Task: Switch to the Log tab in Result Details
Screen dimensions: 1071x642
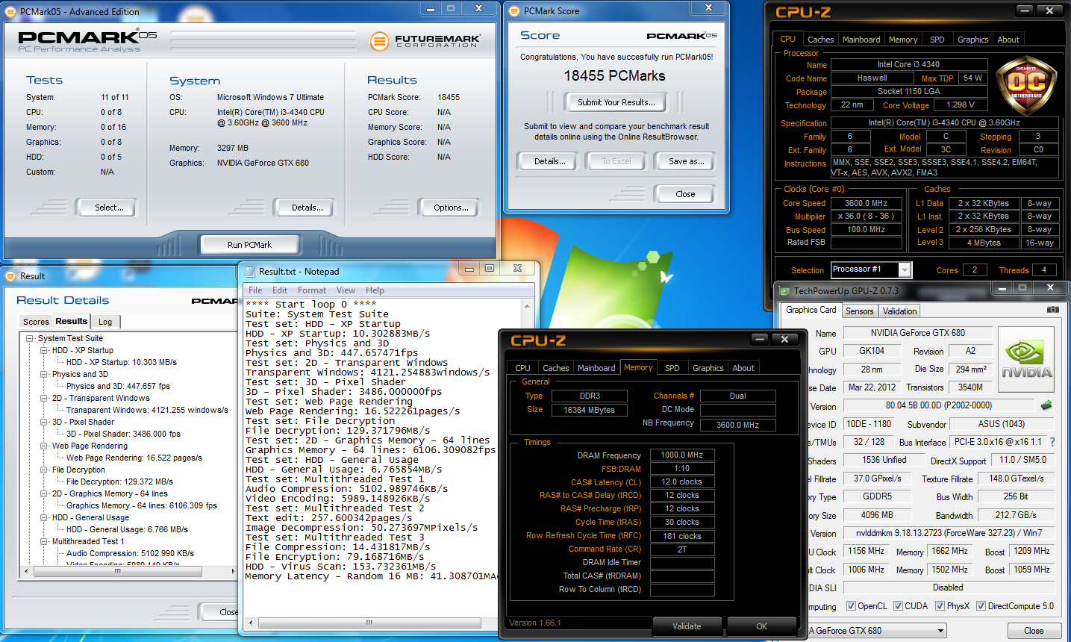Action: tap(105, 322)
